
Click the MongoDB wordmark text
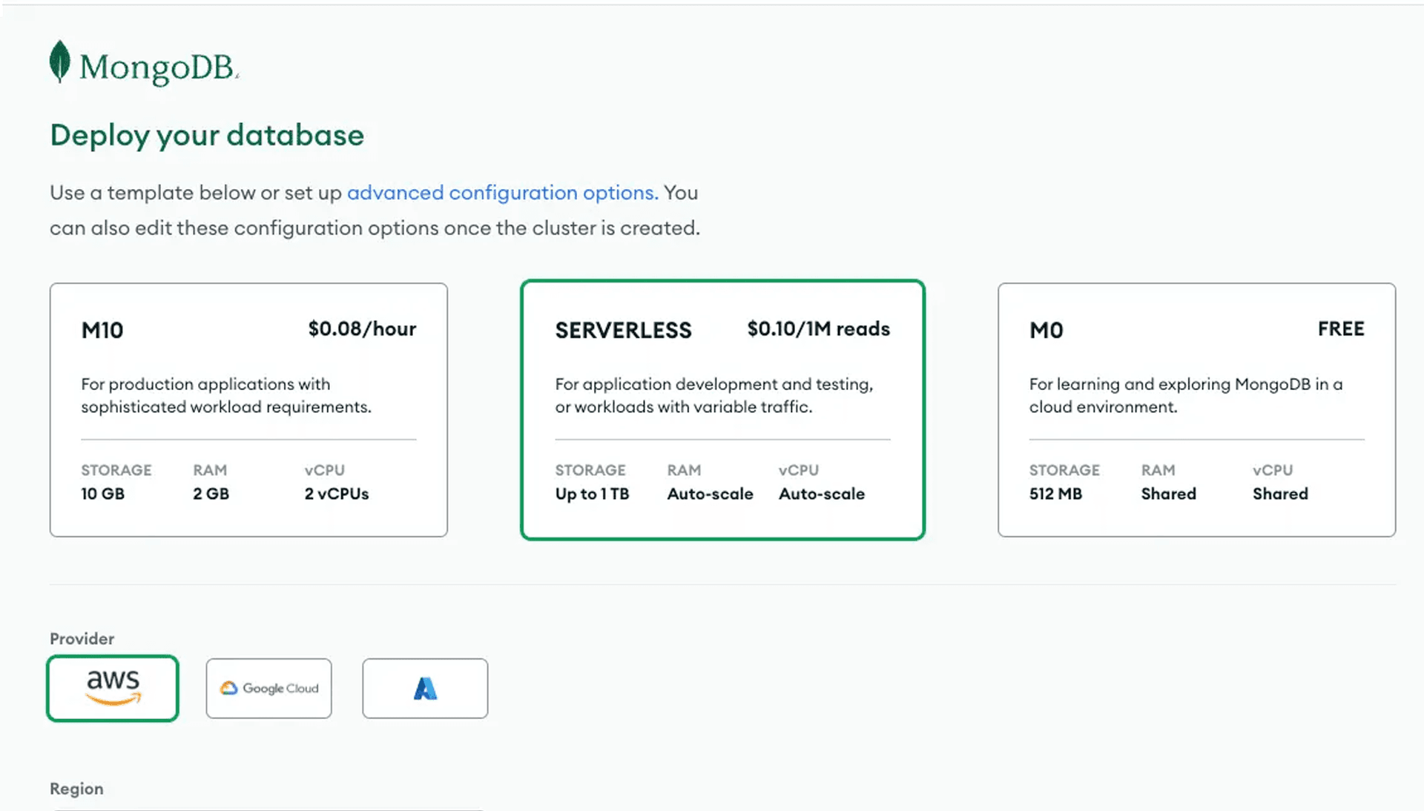(x=158, y=68)
